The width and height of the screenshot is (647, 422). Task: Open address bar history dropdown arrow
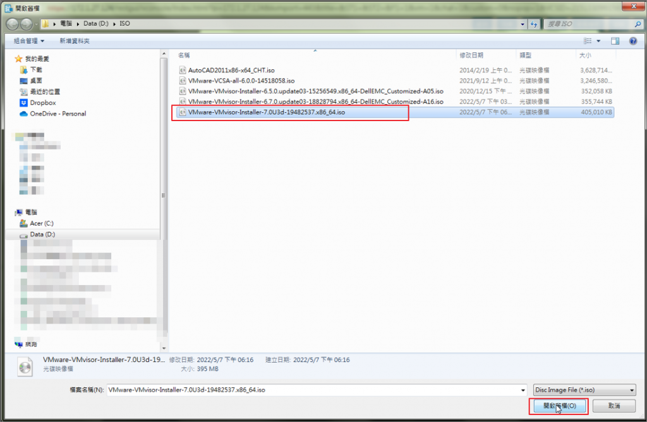pos(523,25)
